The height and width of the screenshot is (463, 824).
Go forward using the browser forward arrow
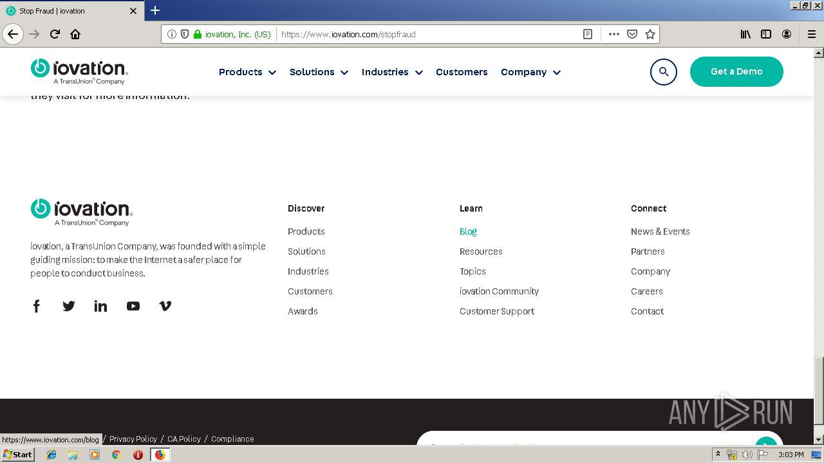pos(34,34)
